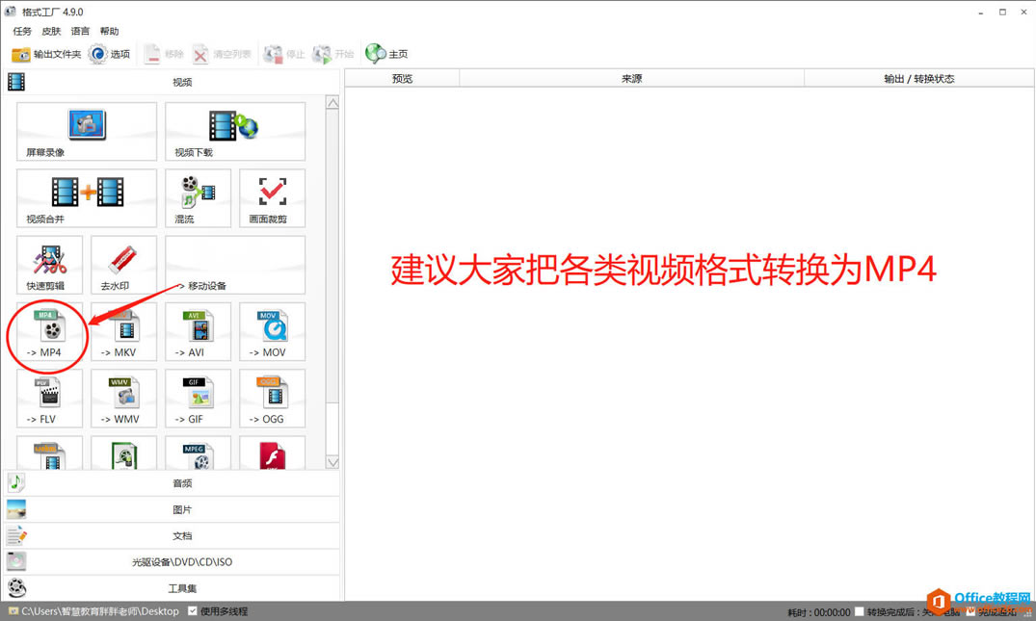
Task: Click the format list scroll-down arrow
Action: click(x=332, y=462)
